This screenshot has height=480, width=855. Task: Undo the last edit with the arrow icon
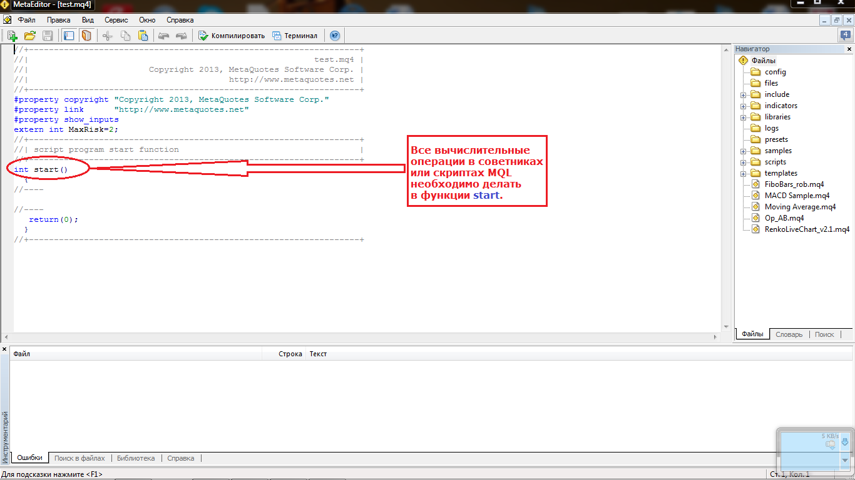164,36
